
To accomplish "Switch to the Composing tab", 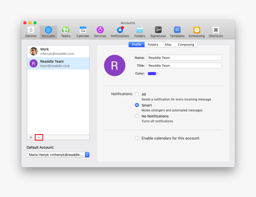I will (186, 44).
